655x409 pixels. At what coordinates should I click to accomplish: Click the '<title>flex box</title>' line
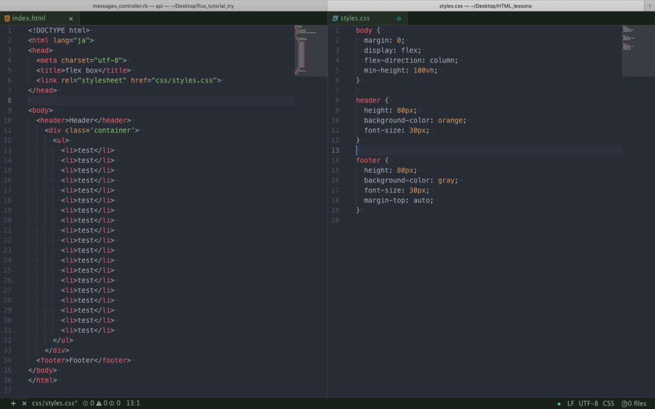[x=84, y=70]
